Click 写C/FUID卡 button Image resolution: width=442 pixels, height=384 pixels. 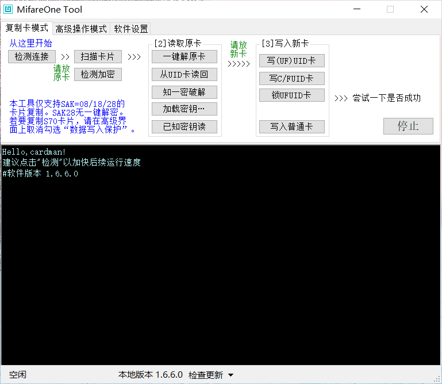[292, 78]
